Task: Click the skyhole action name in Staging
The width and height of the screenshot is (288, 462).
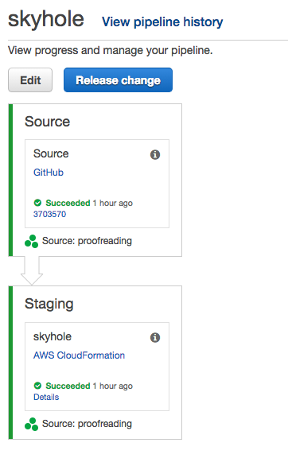Action: click(53, 337)
